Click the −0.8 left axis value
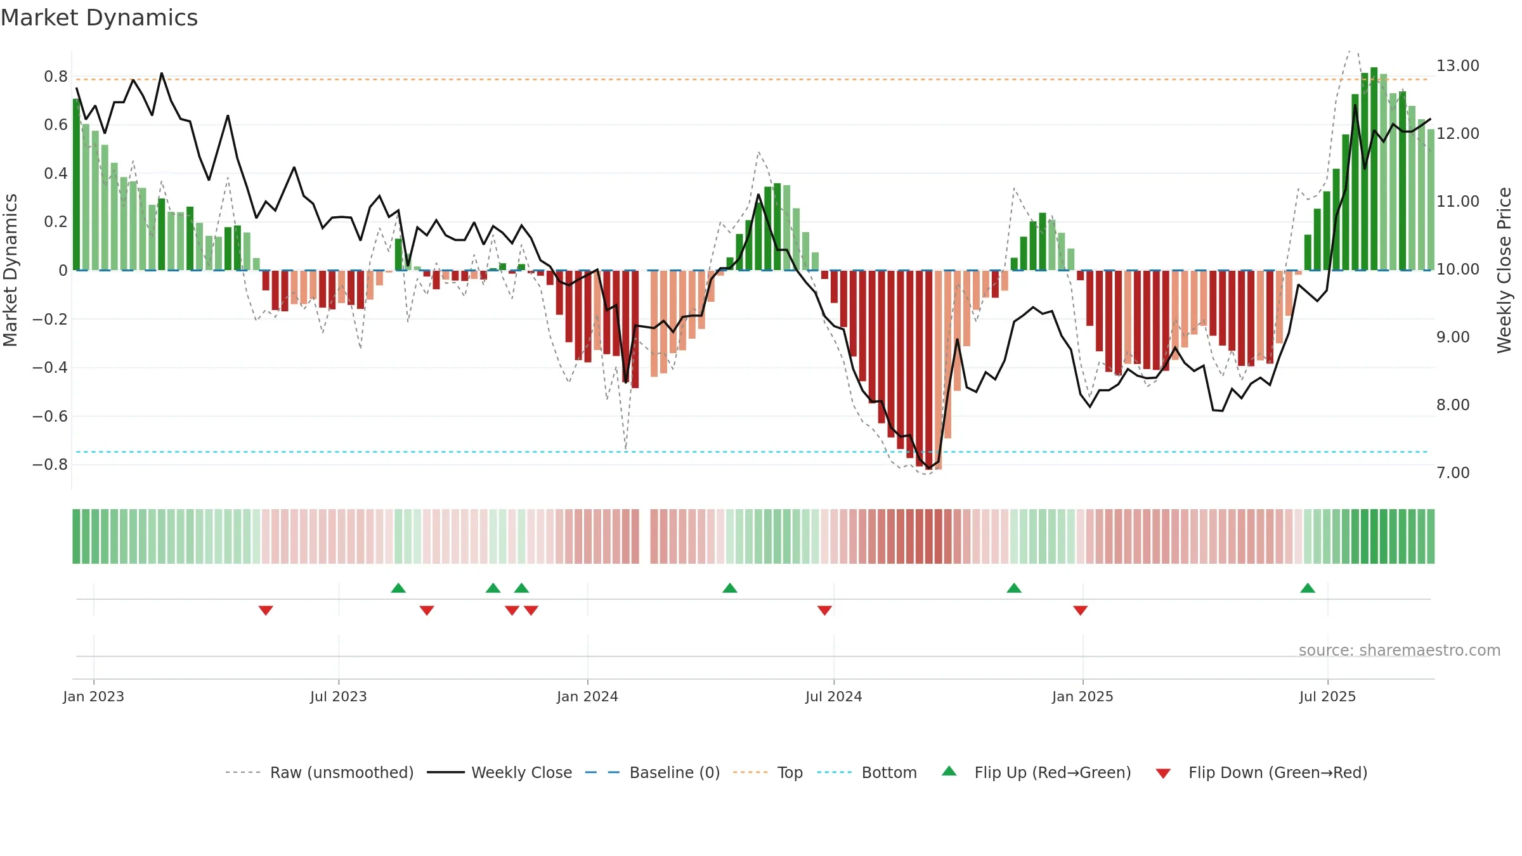 pos(50,464)
